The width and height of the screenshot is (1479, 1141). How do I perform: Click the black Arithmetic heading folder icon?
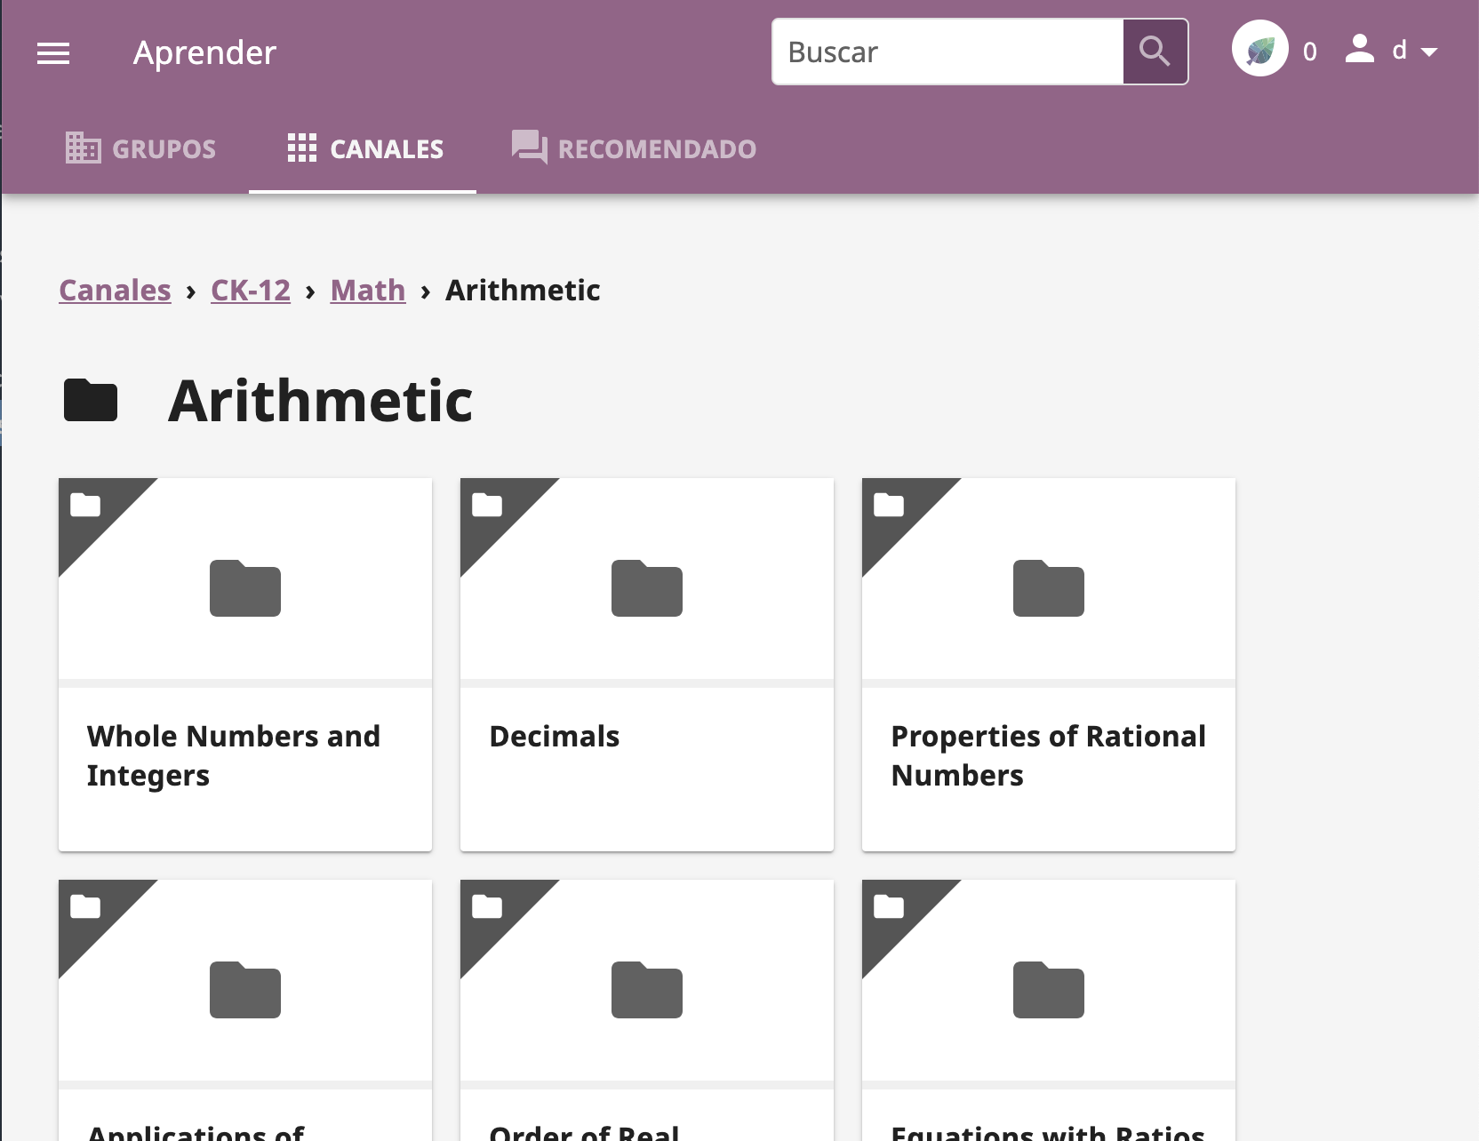pyautogui.click(x=91, y=400)
